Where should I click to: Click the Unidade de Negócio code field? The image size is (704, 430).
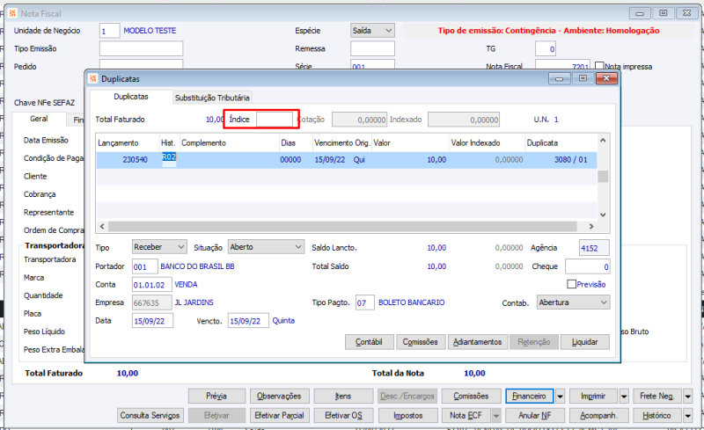click(x=109, y=31)
